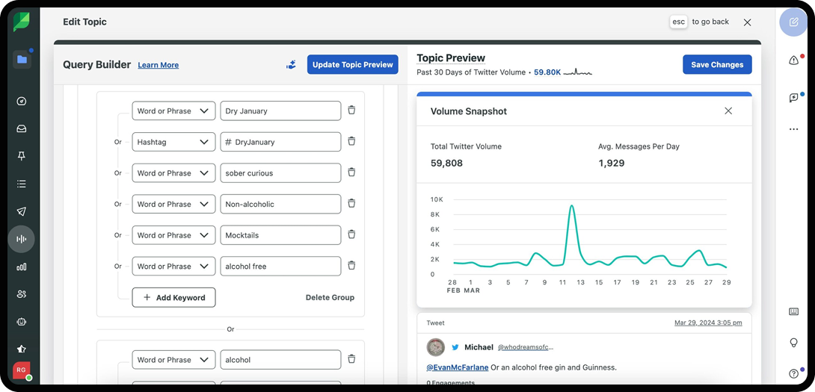Click the Dry January text field
Viewport: 815px width, 392px height.
[x=280, y=111]
